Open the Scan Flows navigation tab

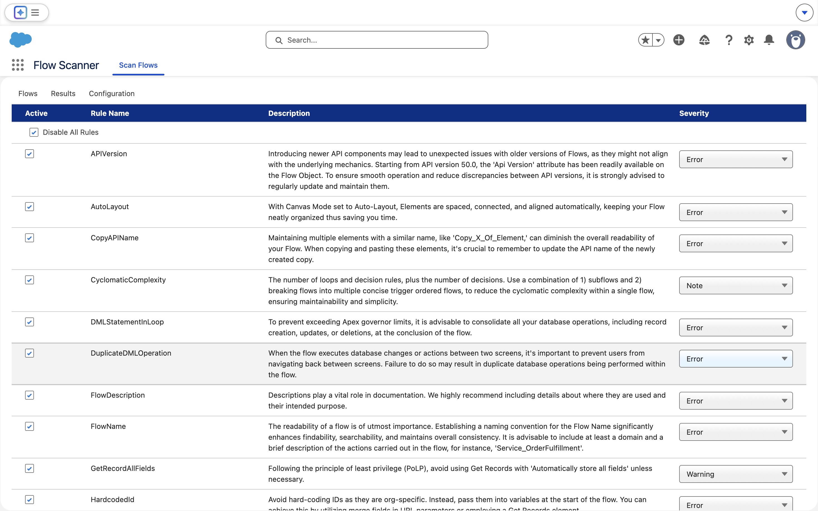(x=138, y=65)
